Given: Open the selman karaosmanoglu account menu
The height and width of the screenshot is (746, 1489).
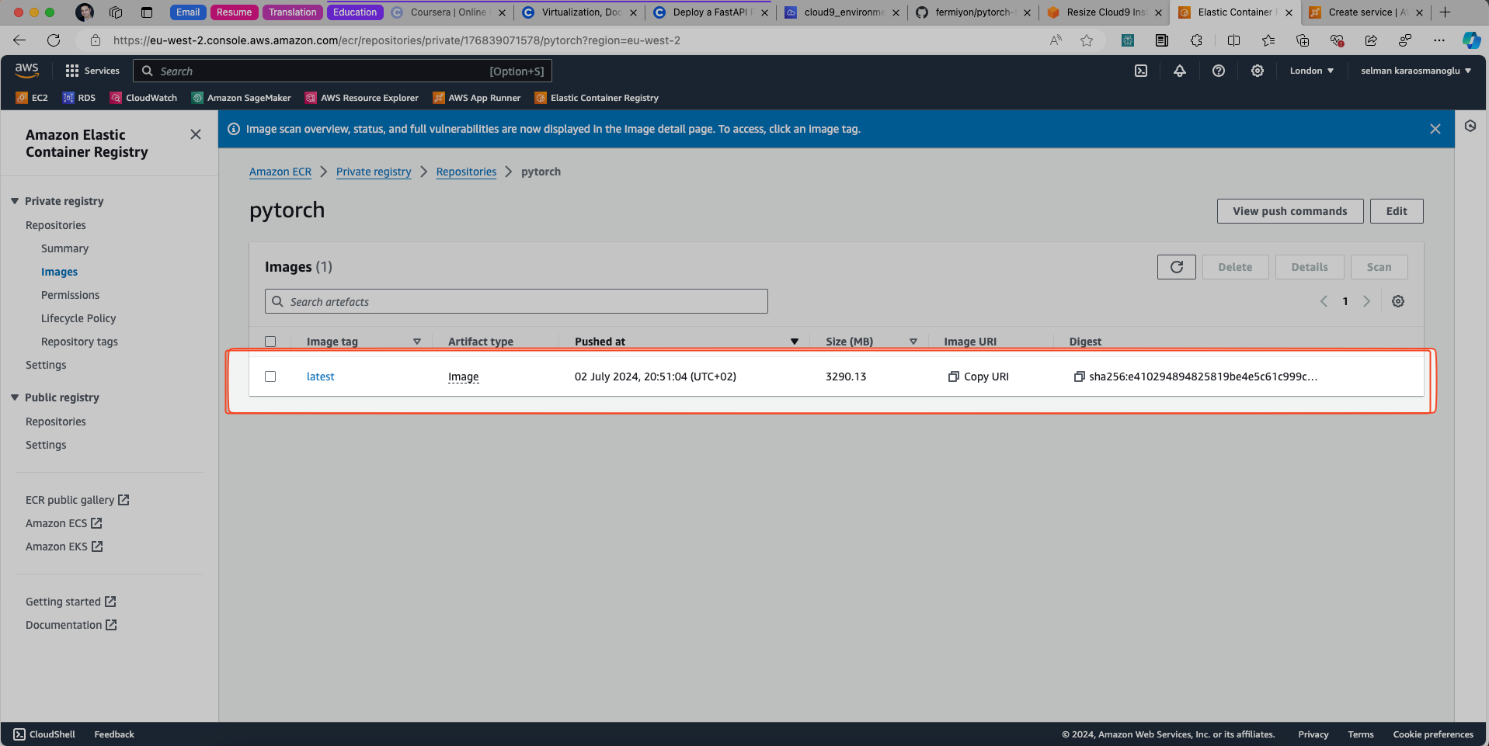Looking at the screenshot, I should pyautogui.click(x=1416, y=71).
